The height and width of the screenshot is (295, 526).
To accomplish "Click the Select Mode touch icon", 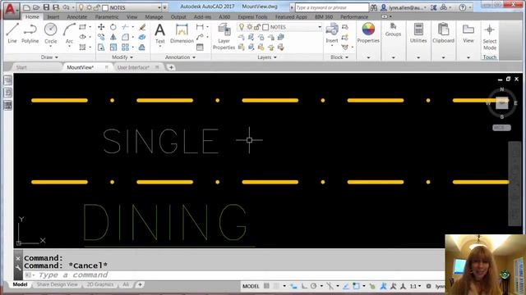I will [x=490, y=36].
